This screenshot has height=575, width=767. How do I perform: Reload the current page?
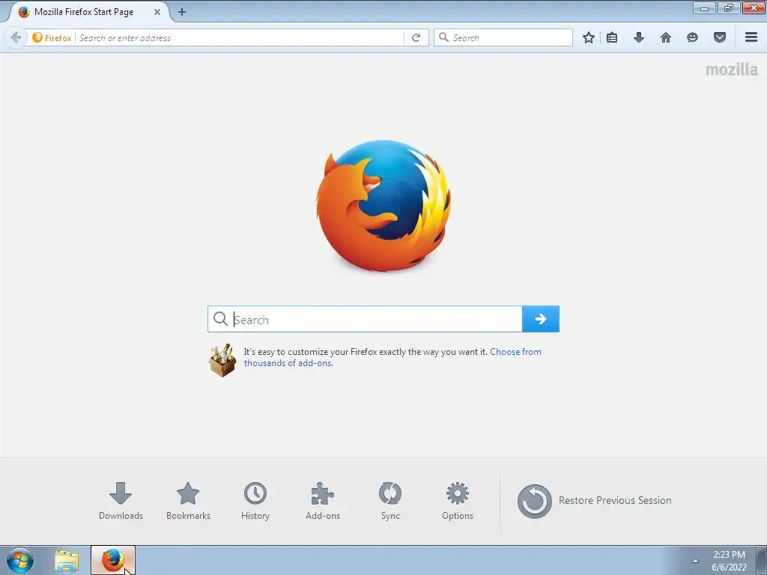pos(416,37)
